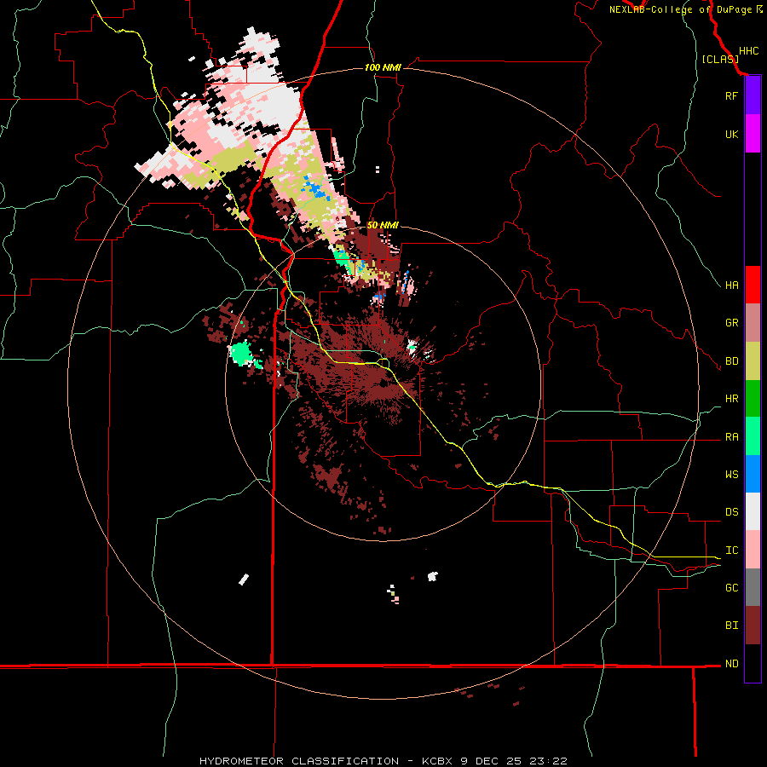Click the magenta UK legend color swatch
This screenshot has width=767, height=767.
click(753, 134)
